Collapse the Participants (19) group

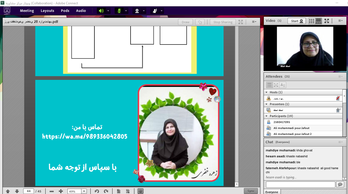267,116
